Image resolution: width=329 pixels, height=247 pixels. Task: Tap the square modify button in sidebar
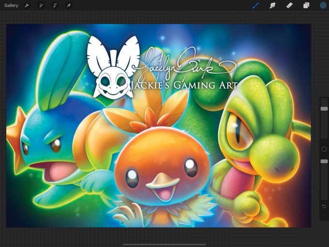coord(324,149)
